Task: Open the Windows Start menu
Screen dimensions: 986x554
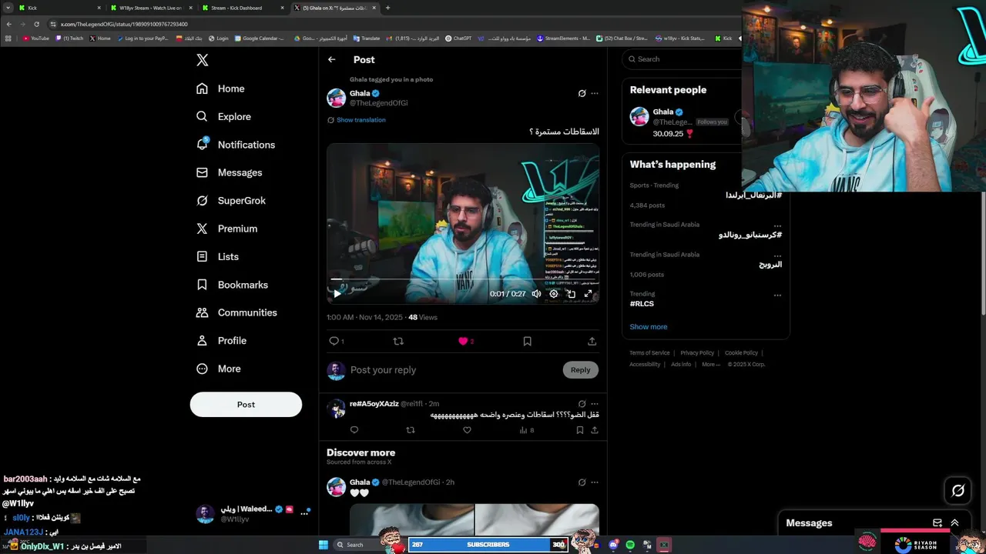Action: (324, 545)
